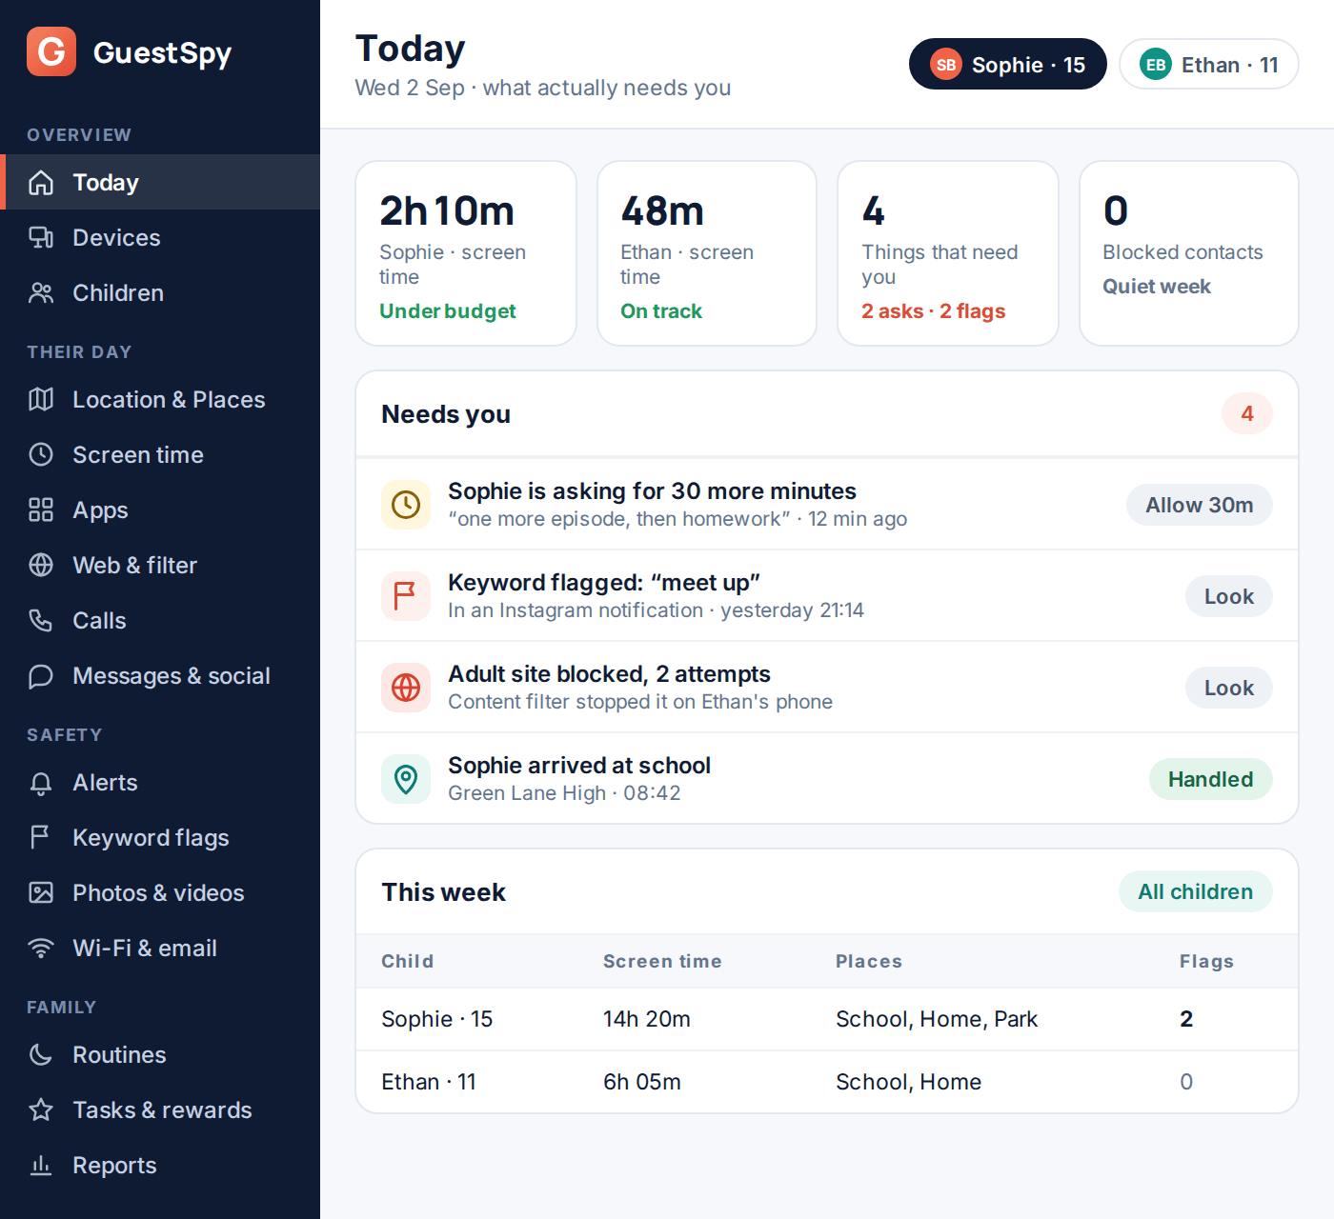Screen dimensions: 1334x1219
Task: Click "Sophie is asking for 30 more minutes"
Action: coord(652,491)
